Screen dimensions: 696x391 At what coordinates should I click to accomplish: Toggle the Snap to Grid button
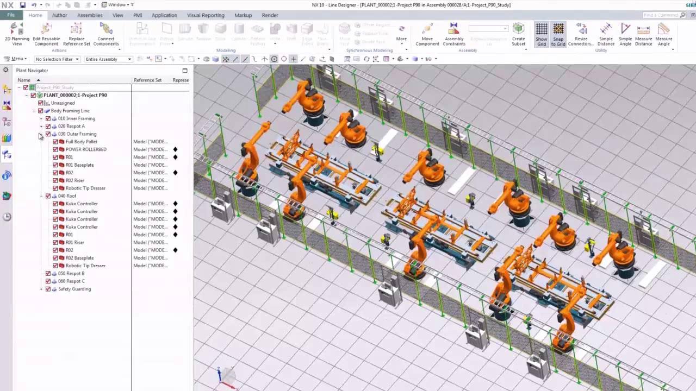pos(558,34)
